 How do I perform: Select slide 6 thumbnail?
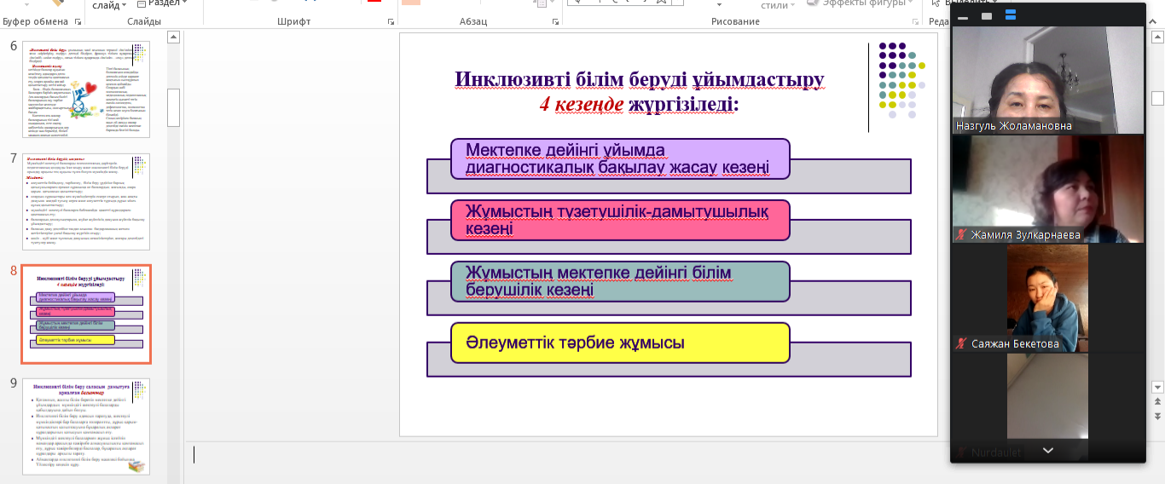(x=85, y=89)
